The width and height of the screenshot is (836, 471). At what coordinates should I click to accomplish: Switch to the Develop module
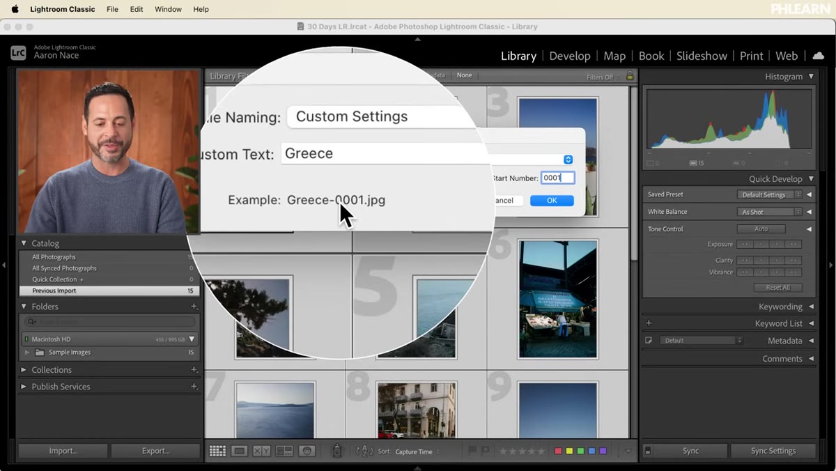[570, 56]
